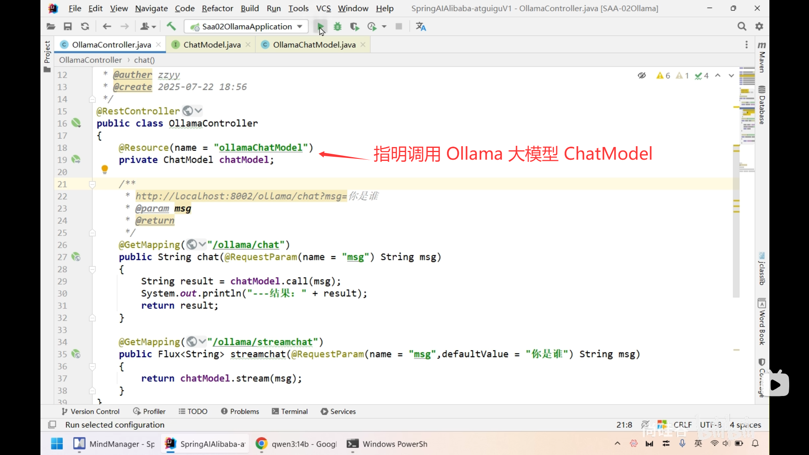Click the green Run button
The image size is (809, 455).
pyautogui.click(x=321, y=27)
